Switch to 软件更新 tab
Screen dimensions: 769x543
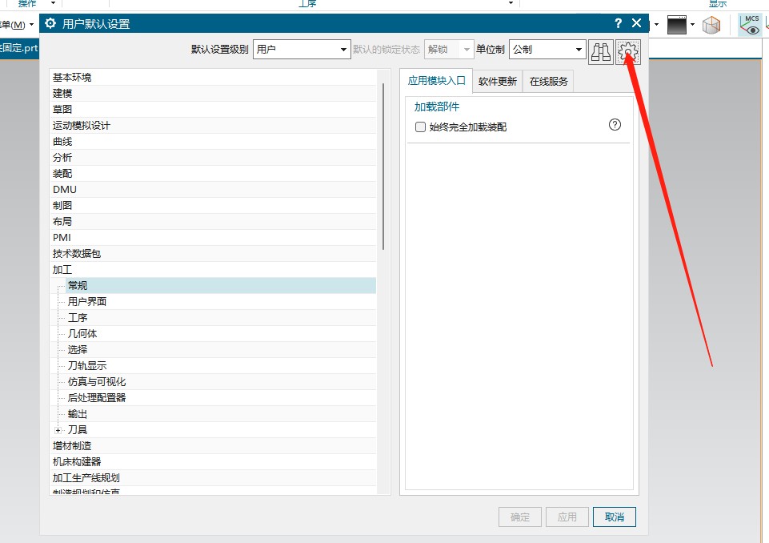point(498,82)
